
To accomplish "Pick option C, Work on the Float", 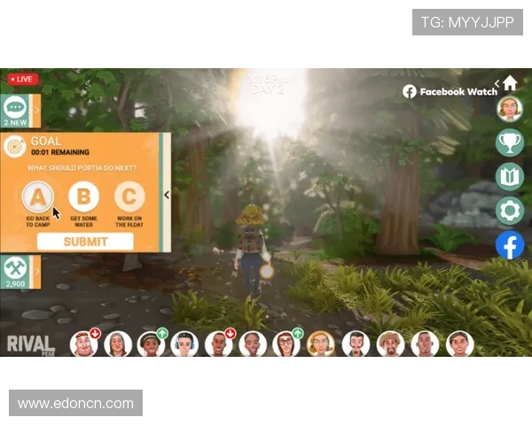I will pyautogui.click(x=129, y=197).
